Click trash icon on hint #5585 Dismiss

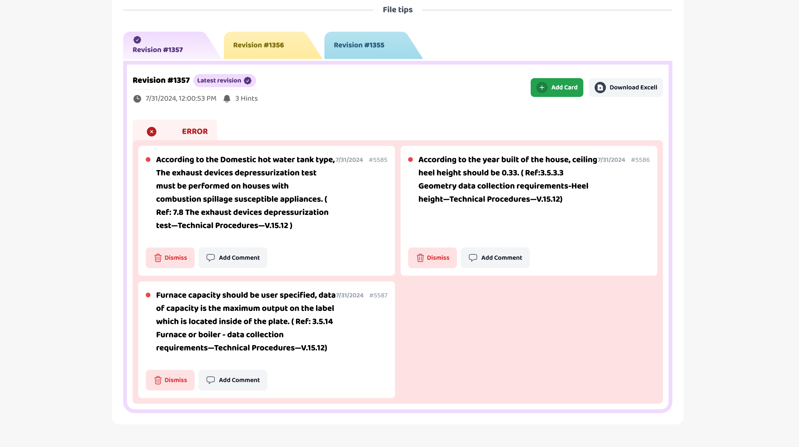pyautogui.click(x=158, y=258)
